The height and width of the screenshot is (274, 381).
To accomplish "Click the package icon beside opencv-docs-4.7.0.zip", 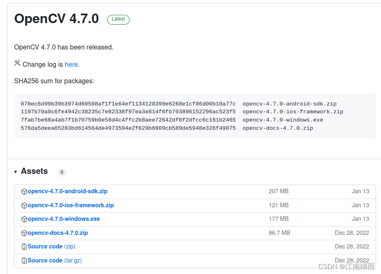I will [24, 233].
